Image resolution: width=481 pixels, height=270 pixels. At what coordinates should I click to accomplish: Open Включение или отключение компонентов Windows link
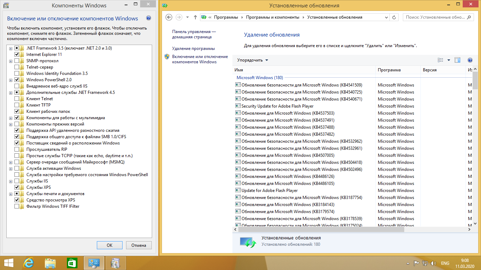point(200,59)
